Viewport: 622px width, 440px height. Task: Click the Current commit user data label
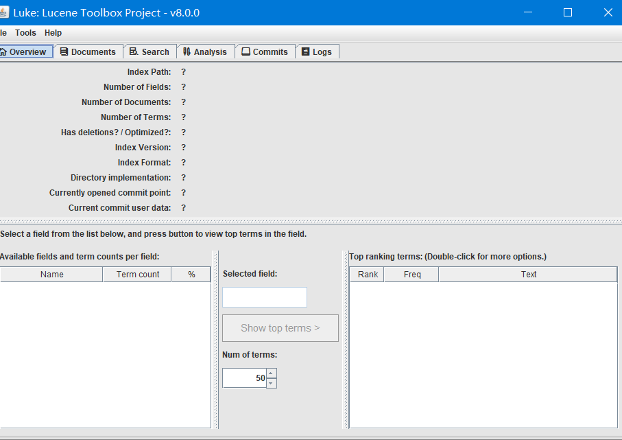point(119,208)
